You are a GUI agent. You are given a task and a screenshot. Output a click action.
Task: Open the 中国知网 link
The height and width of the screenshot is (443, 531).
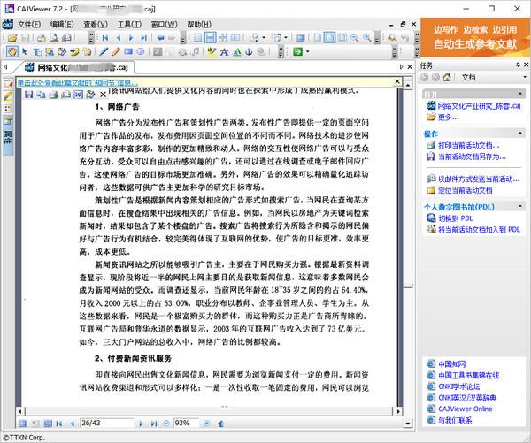[451, 364]
